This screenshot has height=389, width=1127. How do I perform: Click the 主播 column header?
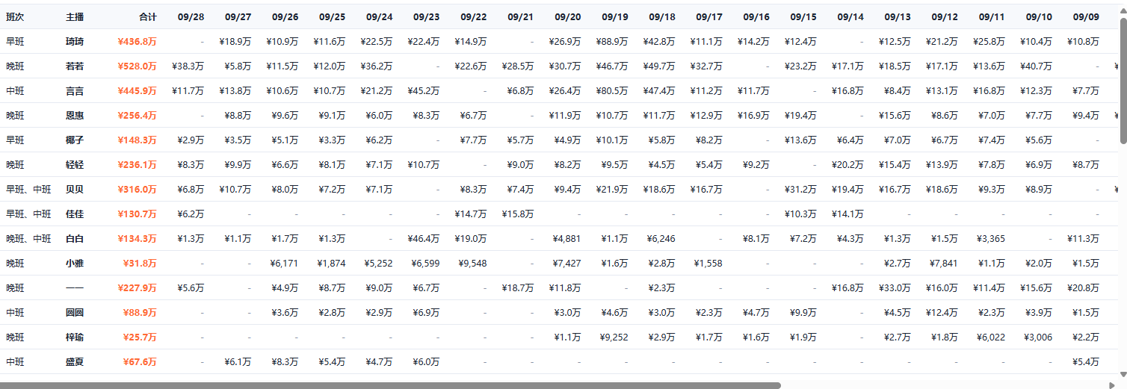pos(75,16)
